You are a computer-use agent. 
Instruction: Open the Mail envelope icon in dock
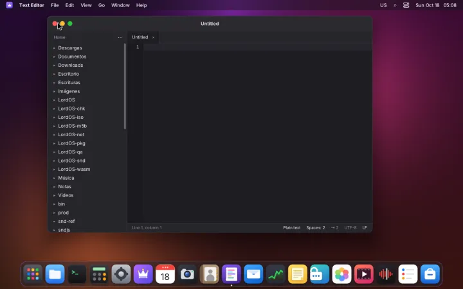(x=253, y=274)
